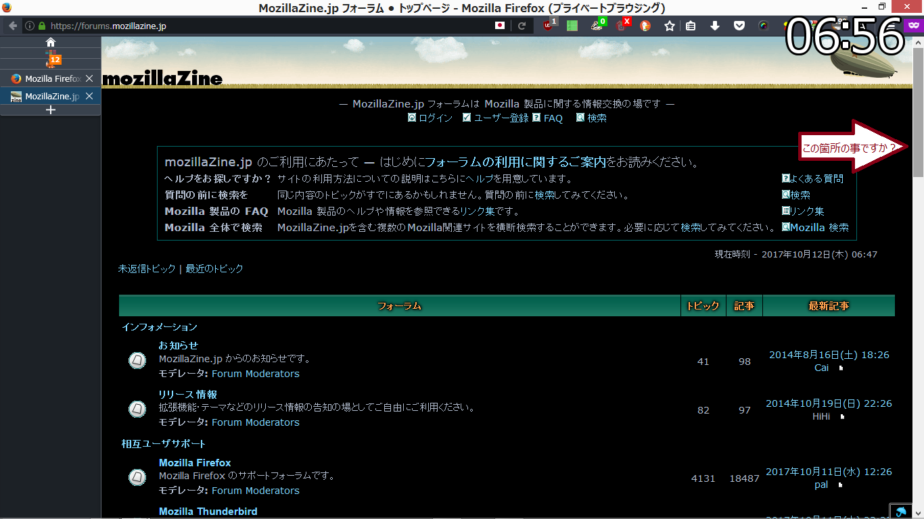Close the MozillaZine.jp tab
Image resolution: width=924 pixels, height=519 pixels.
89,96
